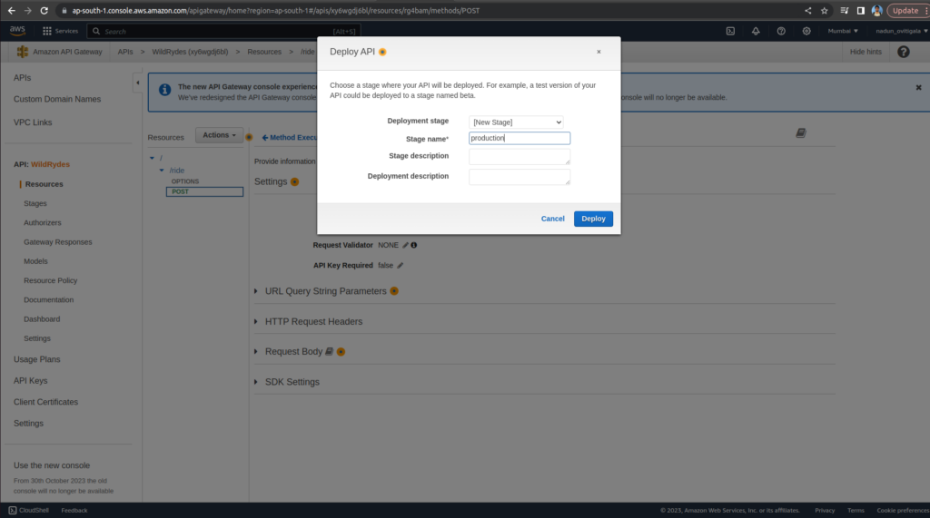
Task: Click the Hide hints button
Action: coord(866,52)
